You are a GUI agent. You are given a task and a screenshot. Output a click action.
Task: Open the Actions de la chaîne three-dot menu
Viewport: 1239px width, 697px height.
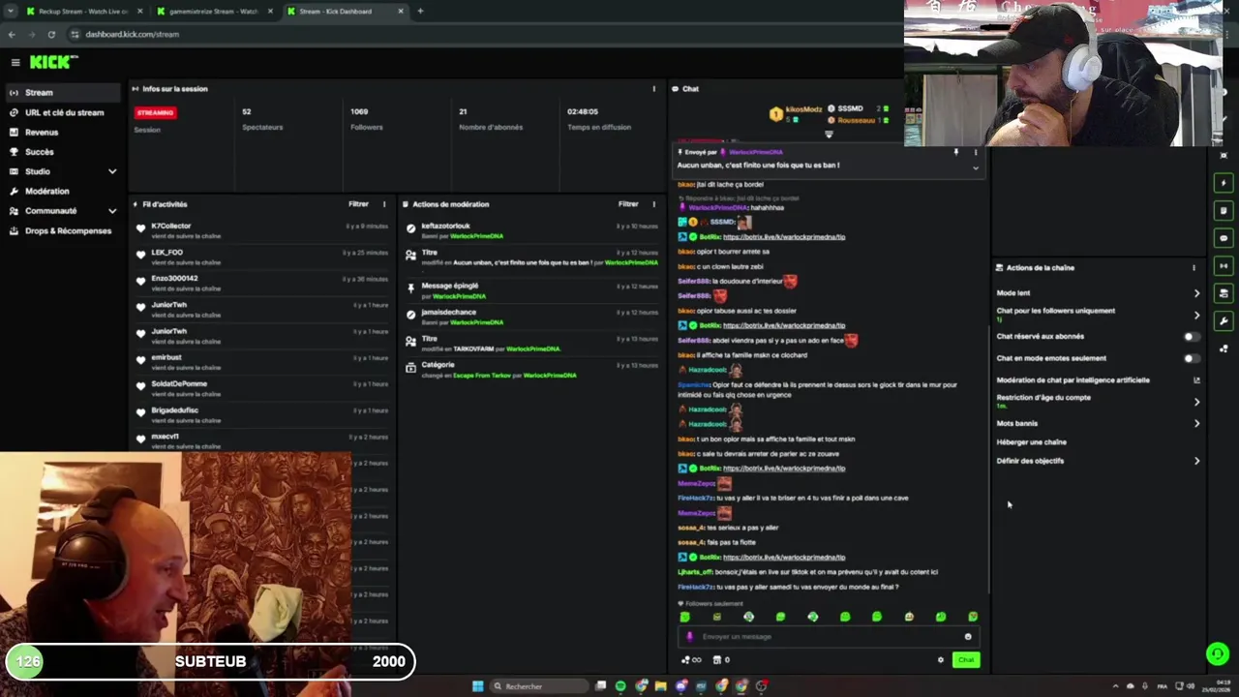(1194, 268)
